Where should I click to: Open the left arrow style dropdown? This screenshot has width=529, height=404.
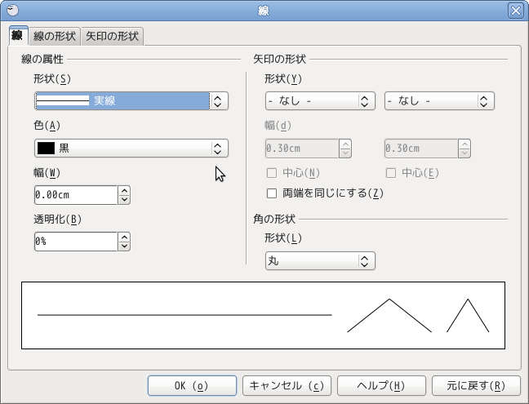point(365,101)
